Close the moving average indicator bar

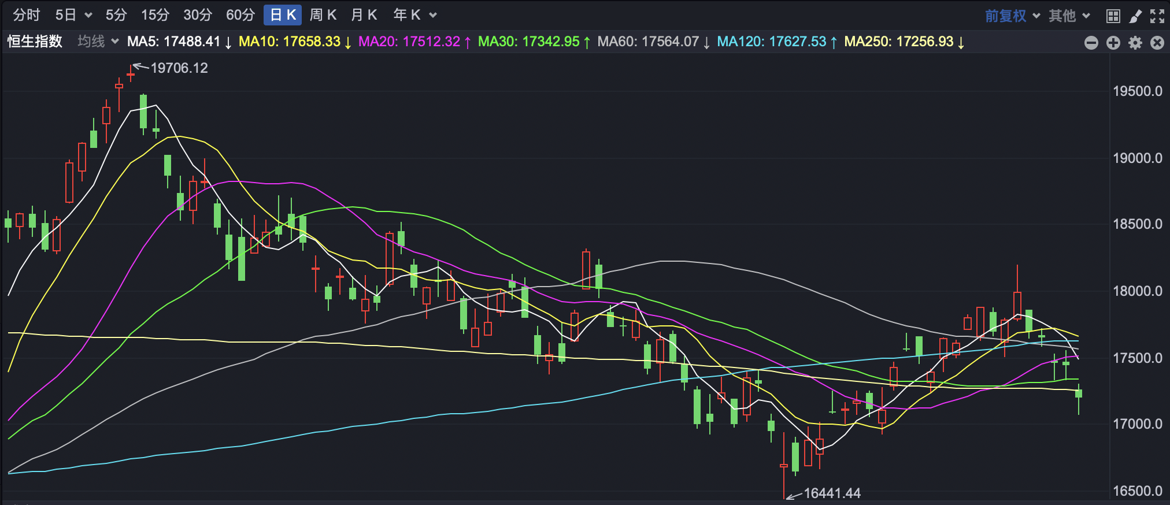(x=1157, y=42)
